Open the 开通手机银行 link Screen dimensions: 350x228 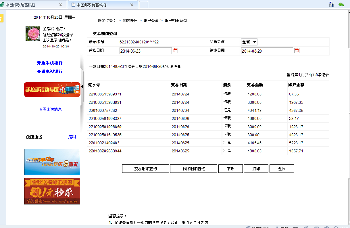(x=50, y=63)
